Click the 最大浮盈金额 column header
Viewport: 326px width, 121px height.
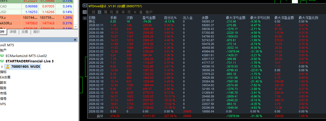click(284, 18)
